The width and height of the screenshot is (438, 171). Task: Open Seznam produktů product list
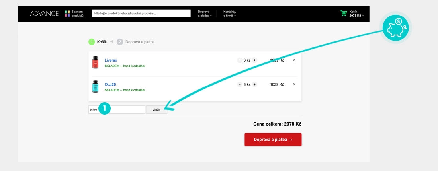[74, 14]
